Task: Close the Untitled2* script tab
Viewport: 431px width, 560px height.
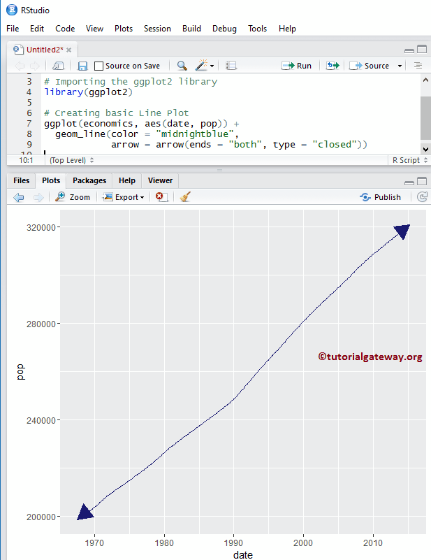Action: [x=69, y=50]
